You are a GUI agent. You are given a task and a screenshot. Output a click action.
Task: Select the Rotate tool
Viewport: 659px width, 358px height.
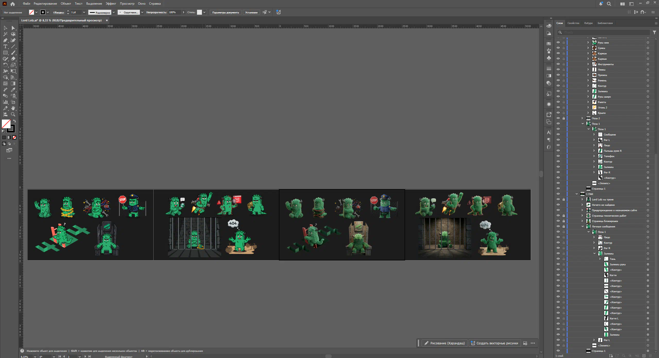coord(5,65)
